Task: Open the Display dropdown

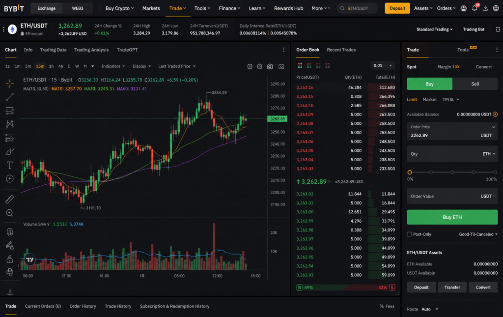Action: [x=141, y=66]
